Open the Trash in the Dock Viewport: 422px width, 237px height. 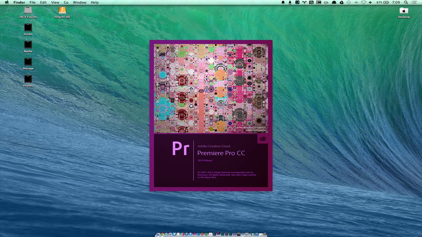tap(265, 234)
